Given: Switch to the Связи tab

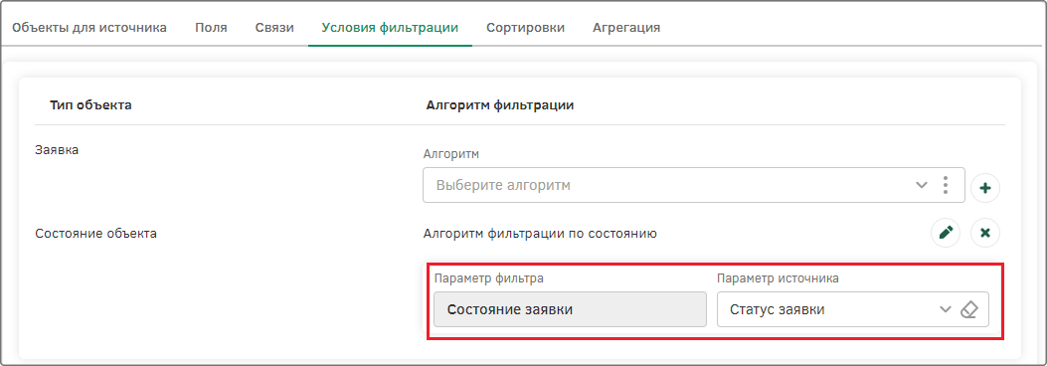Looking at the screenshot, I should coord(274,28).
